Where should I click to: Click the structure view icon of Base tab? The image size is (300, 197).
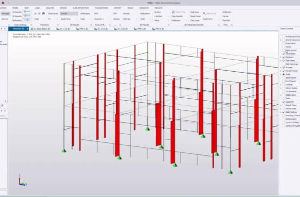pos(32,29)
